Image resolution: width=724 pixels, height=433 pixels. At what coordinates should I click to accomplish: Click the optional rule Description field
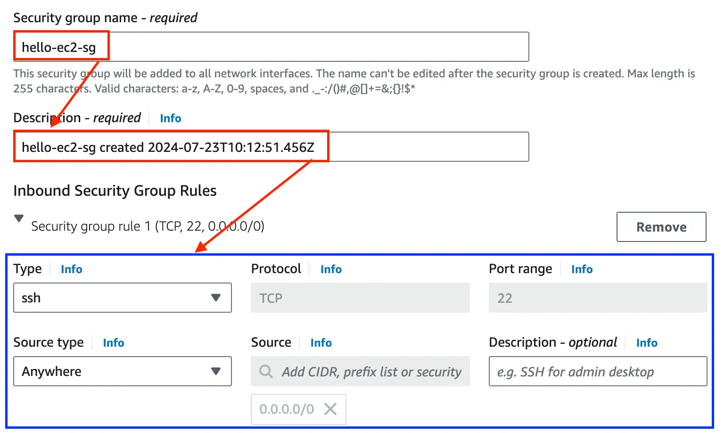[x=598, y=372]
